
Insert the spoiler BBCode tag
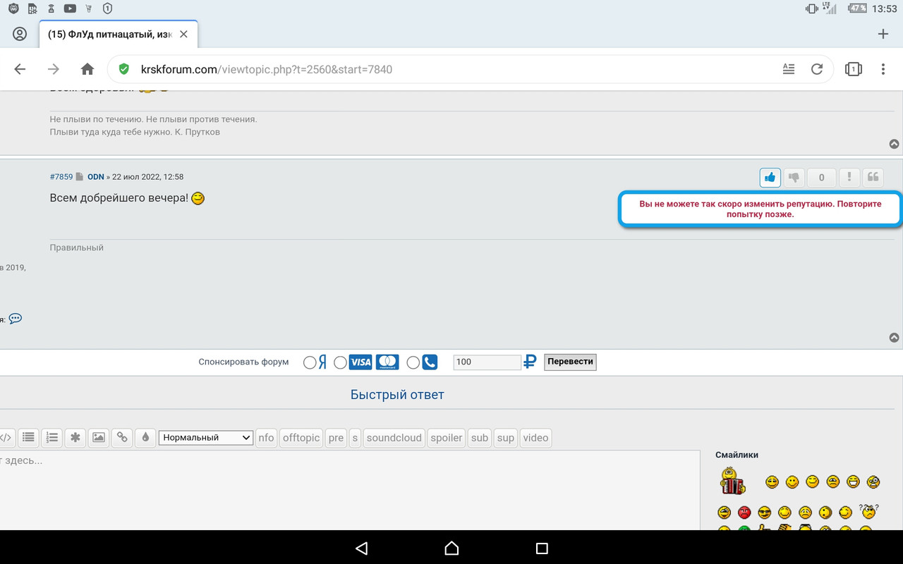point(447,438)
